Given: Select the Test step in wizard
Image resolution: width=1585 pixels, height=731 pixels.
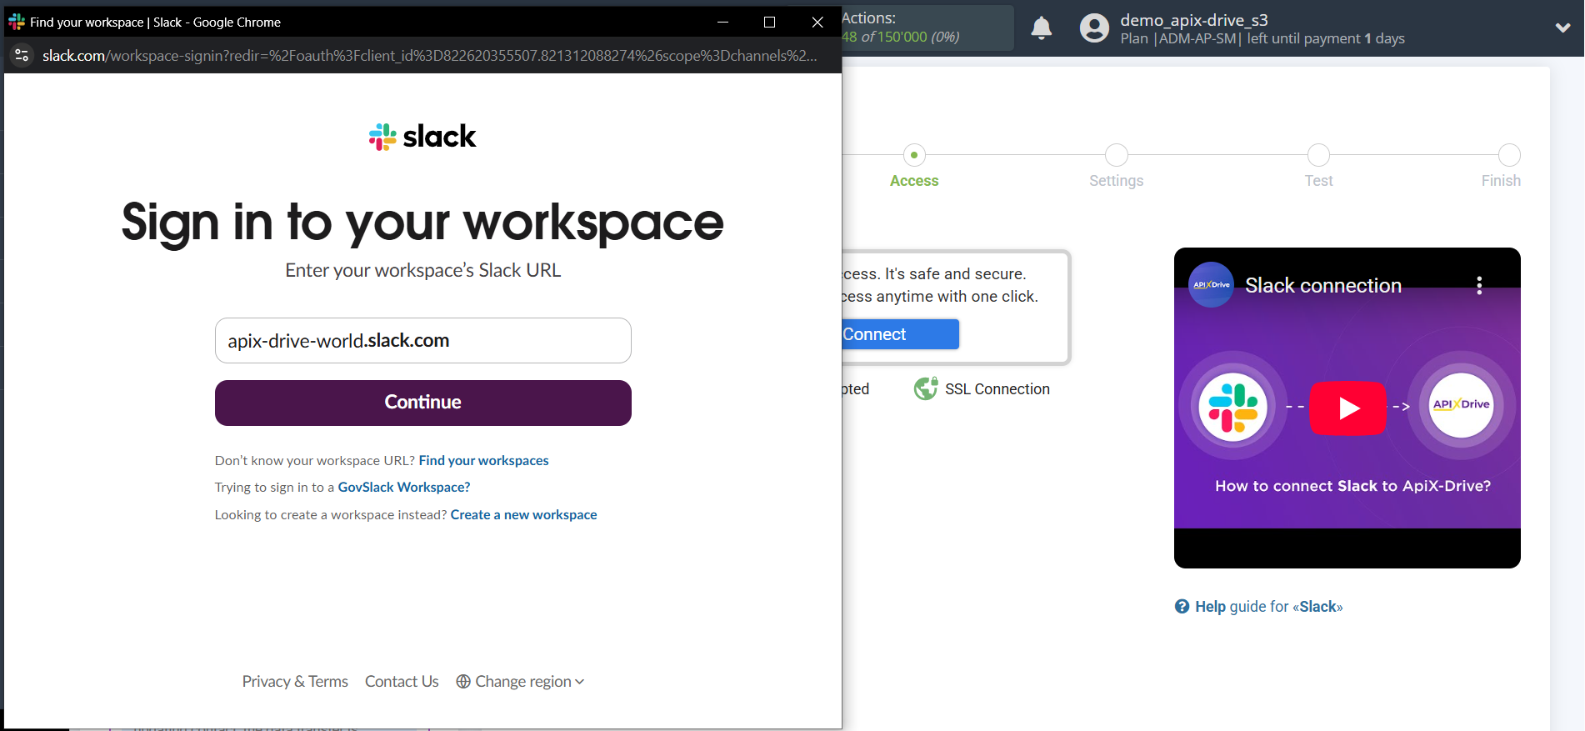Looking at the screenshot, I should (x=1318, y=181).
